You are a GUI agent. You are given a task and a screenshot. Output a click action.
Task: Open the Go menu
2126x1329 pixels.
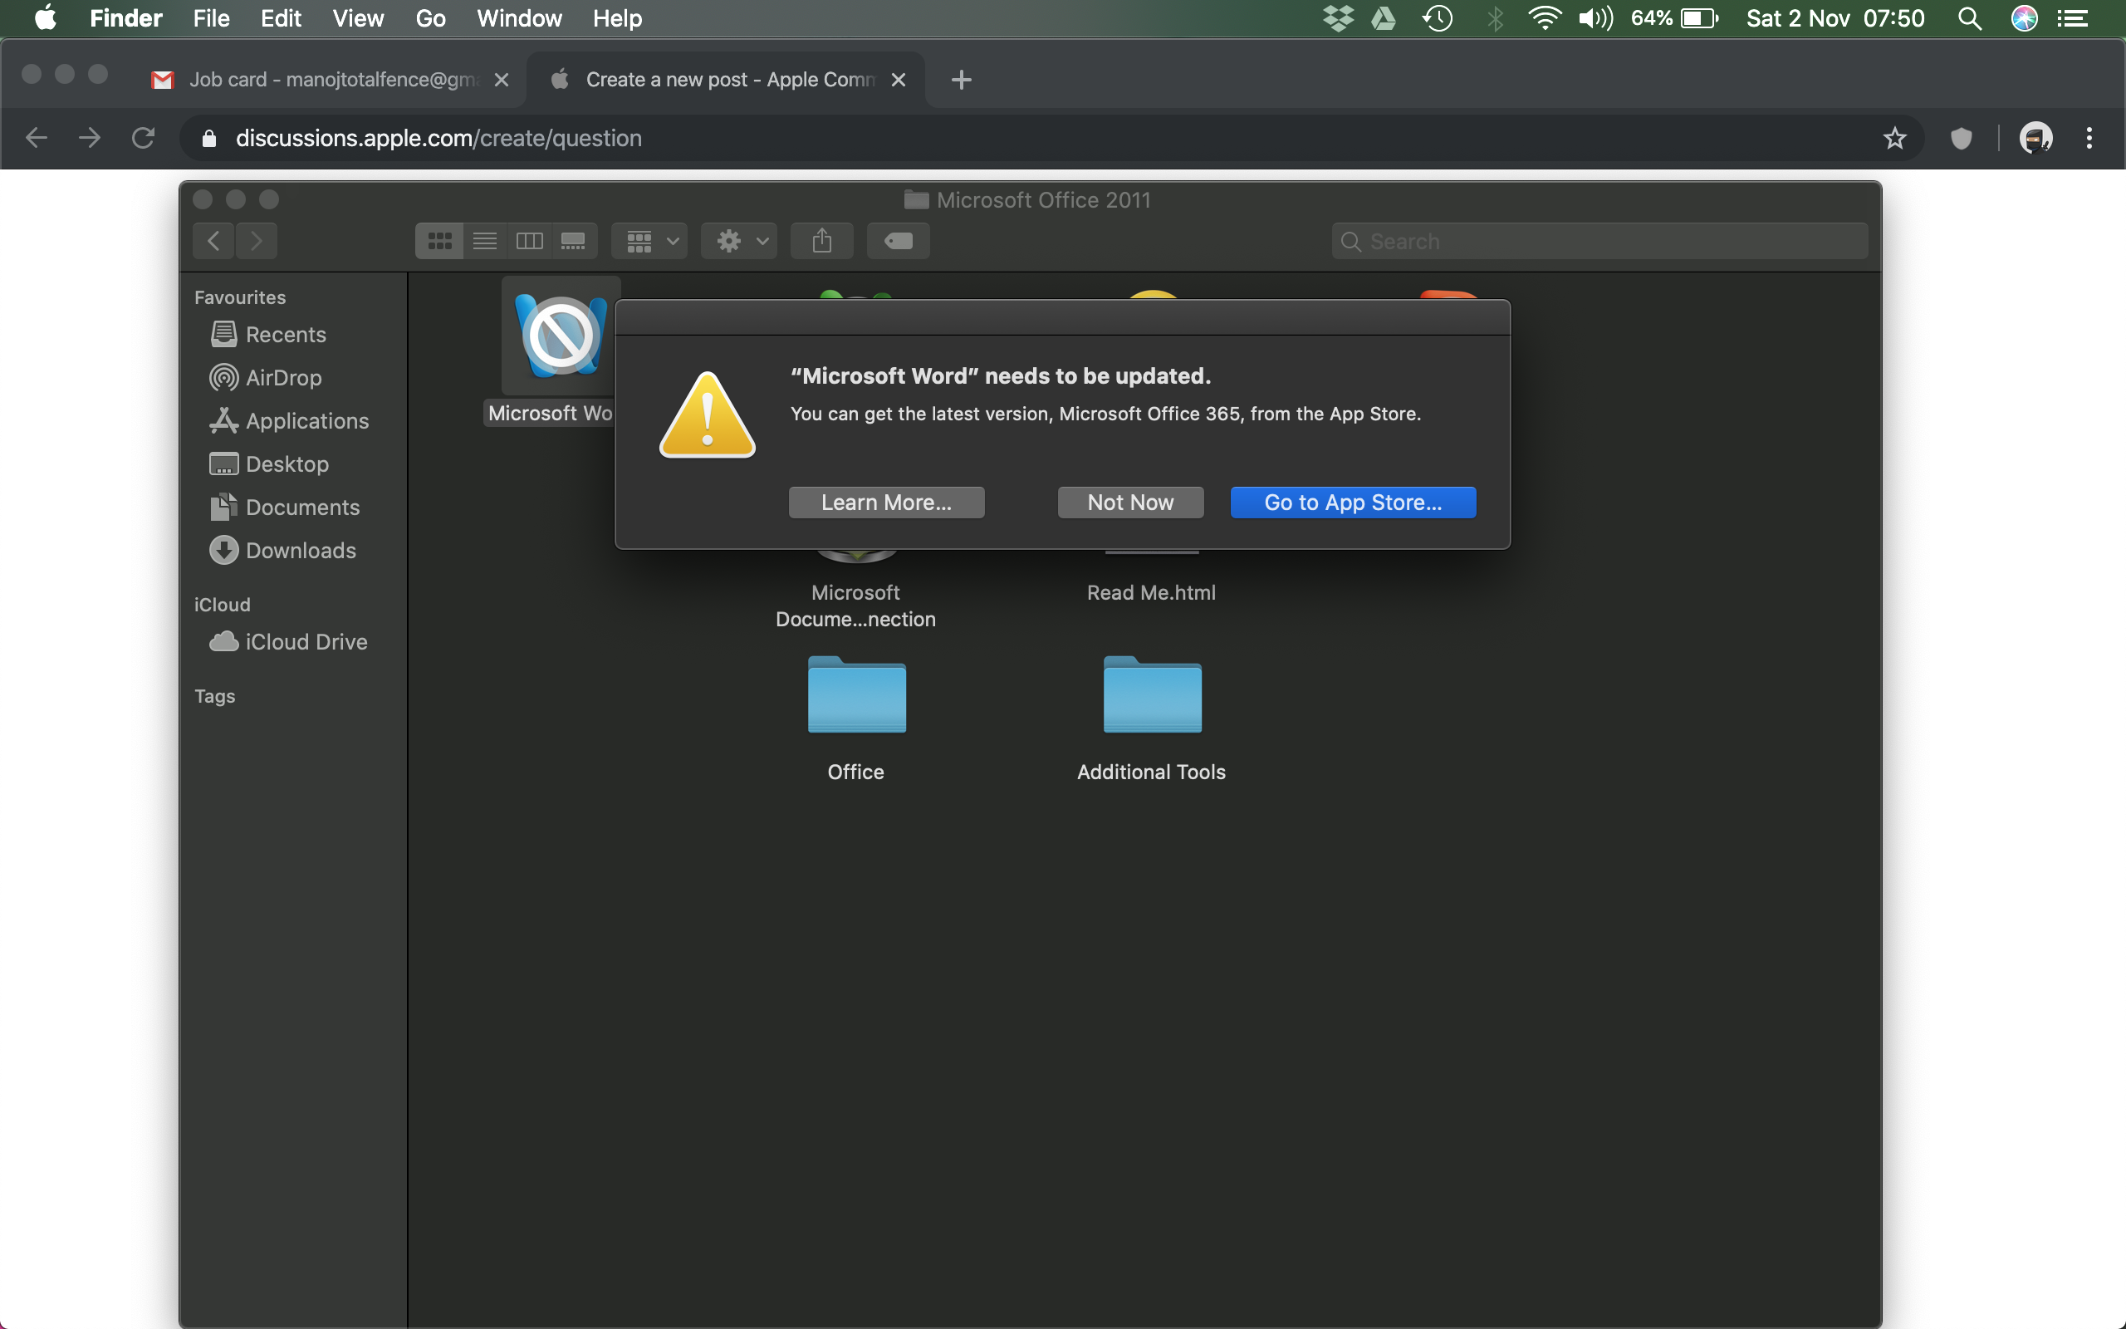[x=429, y=18]
